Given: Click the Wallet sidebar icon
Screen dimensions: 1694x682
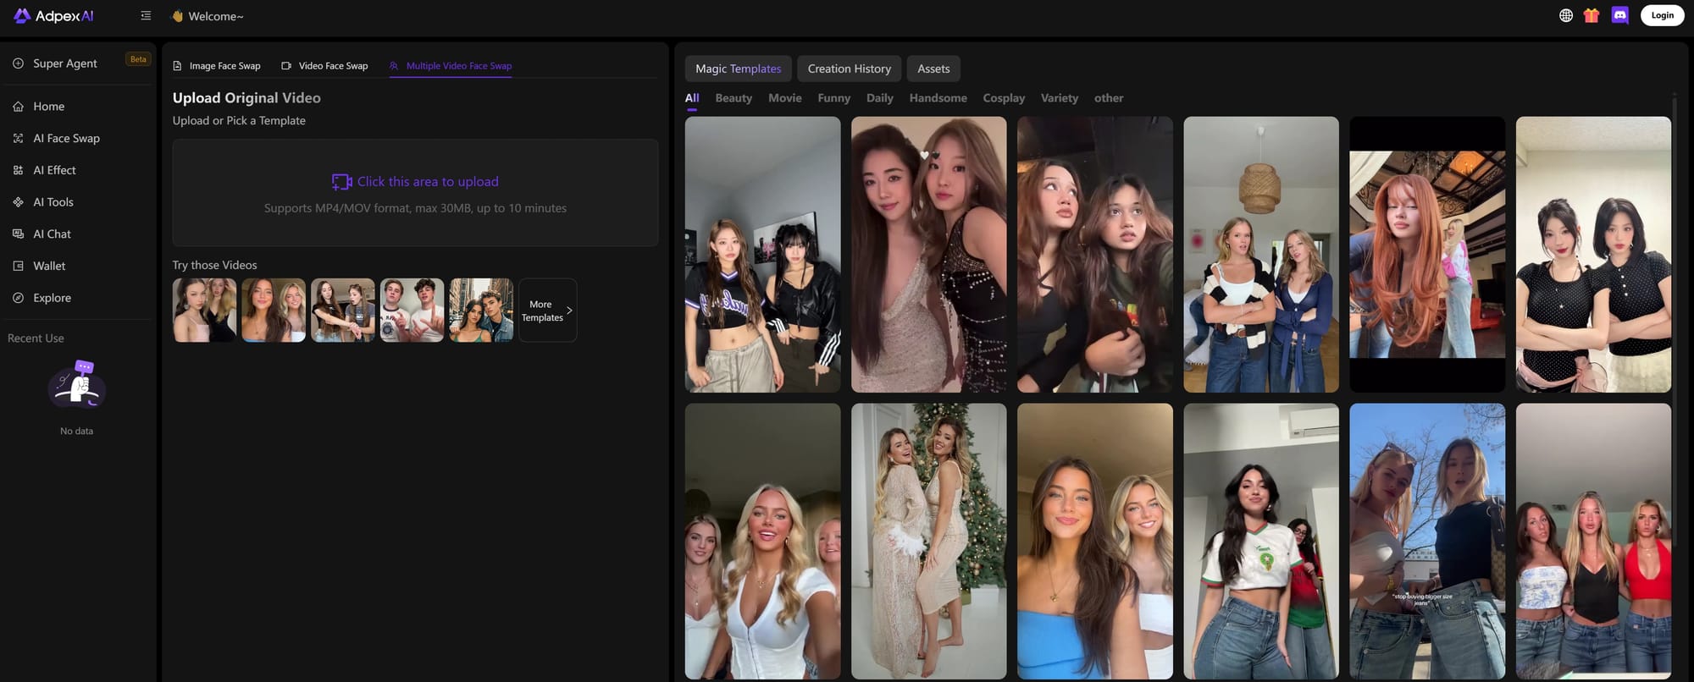Looking at the screenshot, I should pos(19,266).
